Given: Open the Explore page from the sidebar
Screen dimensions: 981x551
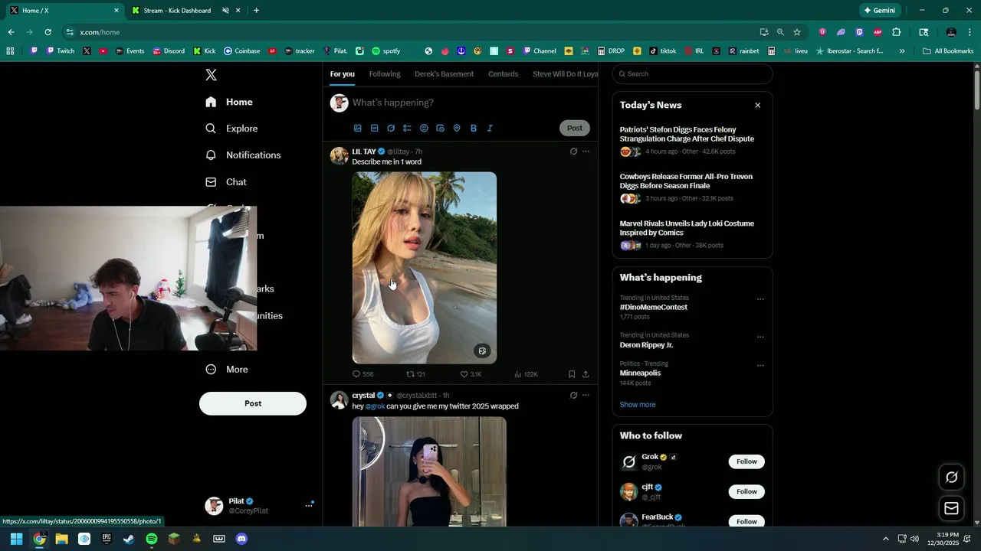Looking at the screenshot, I should click(x=231, y=129).
